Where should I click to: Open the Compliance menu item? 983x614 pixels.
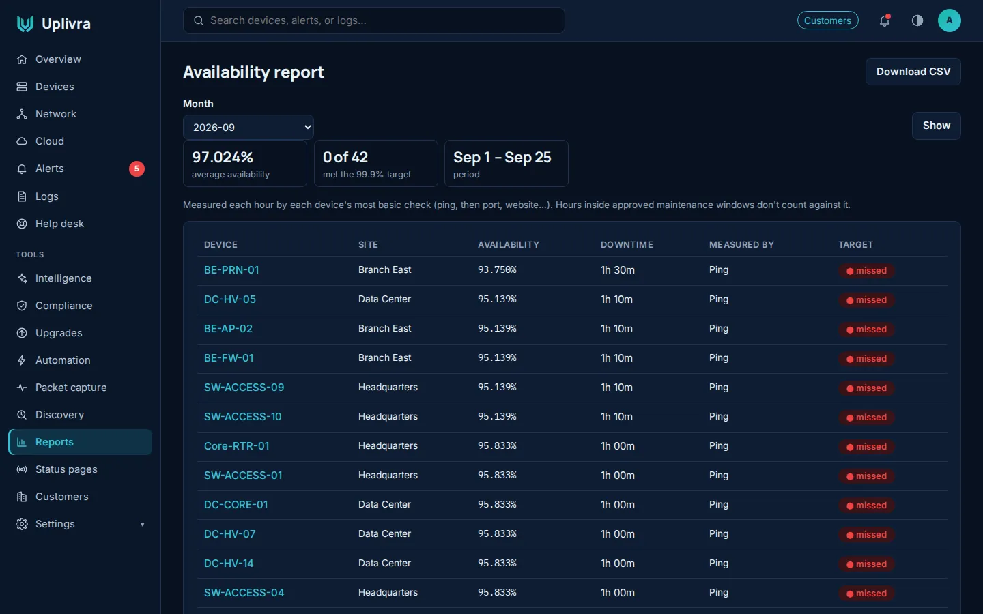coord(80,306)
